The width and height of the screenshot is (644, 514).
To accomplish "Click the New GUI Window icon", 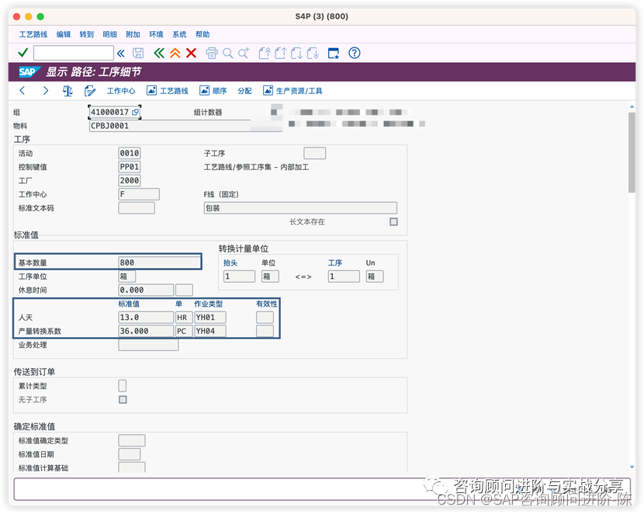I will (x=334, y=53).
